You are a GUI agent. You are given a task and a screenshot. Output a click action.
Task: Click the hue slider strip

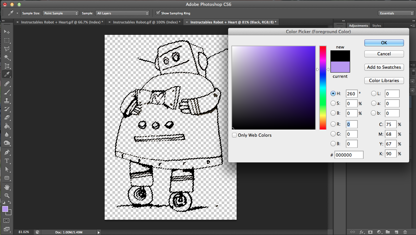(323, 88)
